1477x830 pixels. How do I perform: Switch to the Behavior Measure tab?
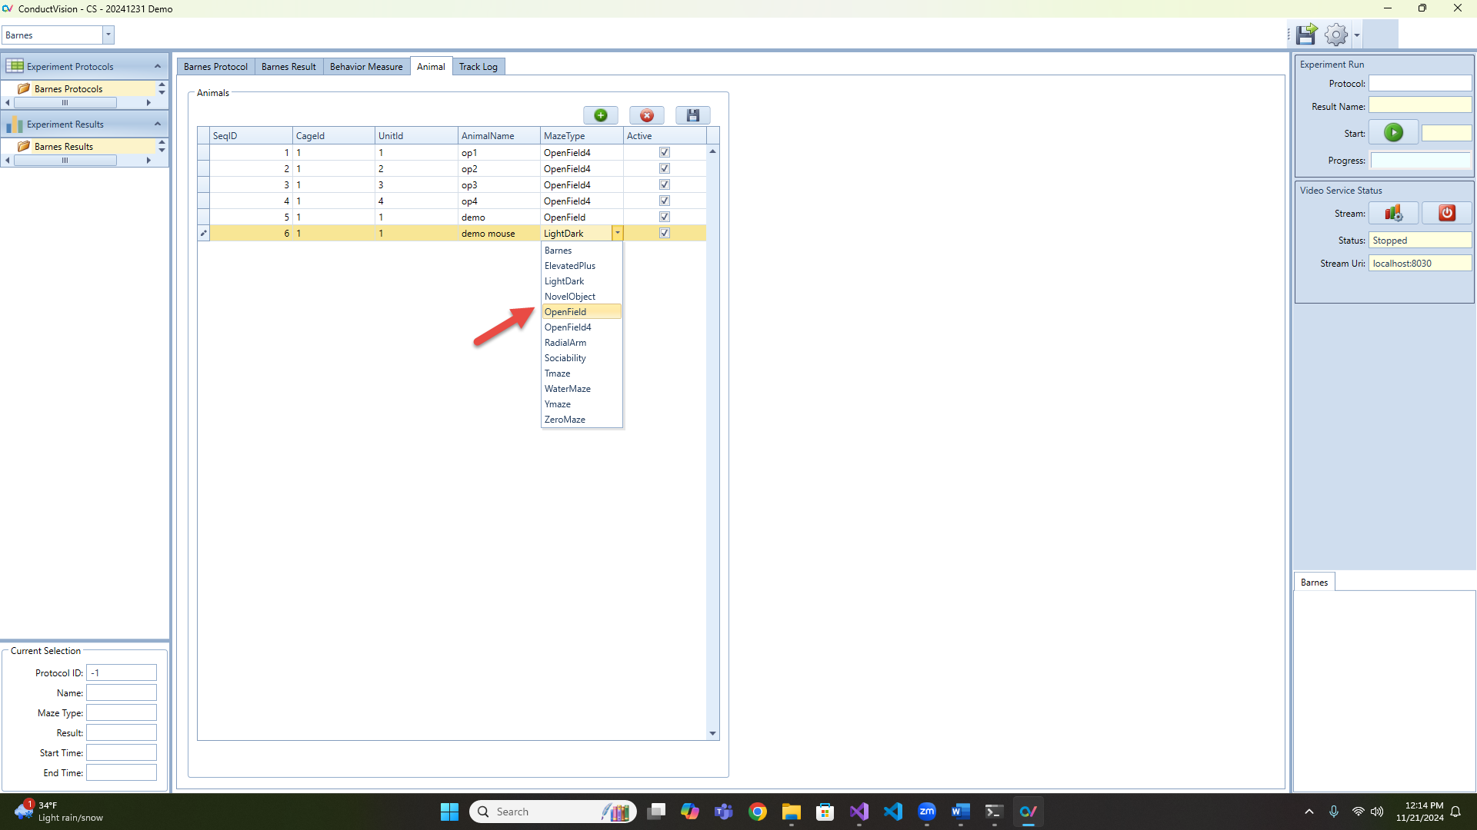[366, 67]
